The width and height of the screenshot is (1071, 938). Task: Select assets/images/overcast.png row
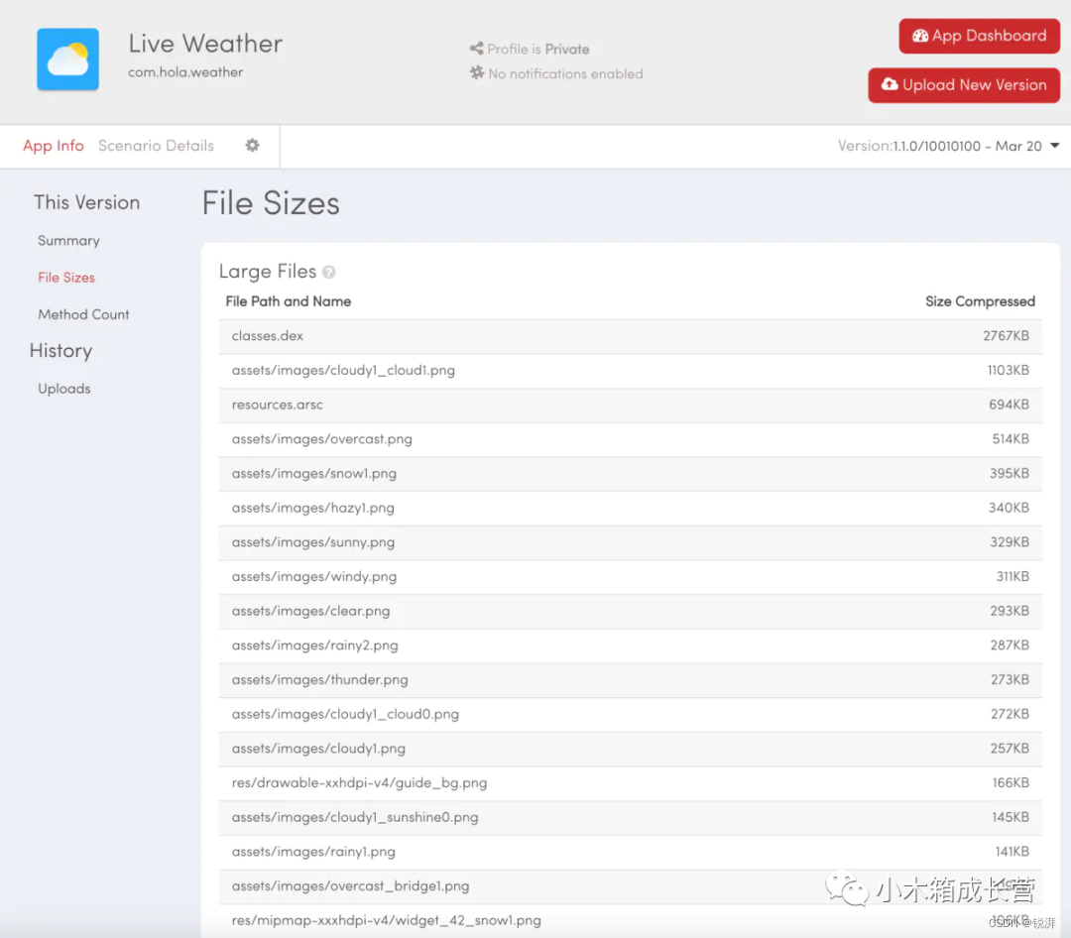coord(630,439)
